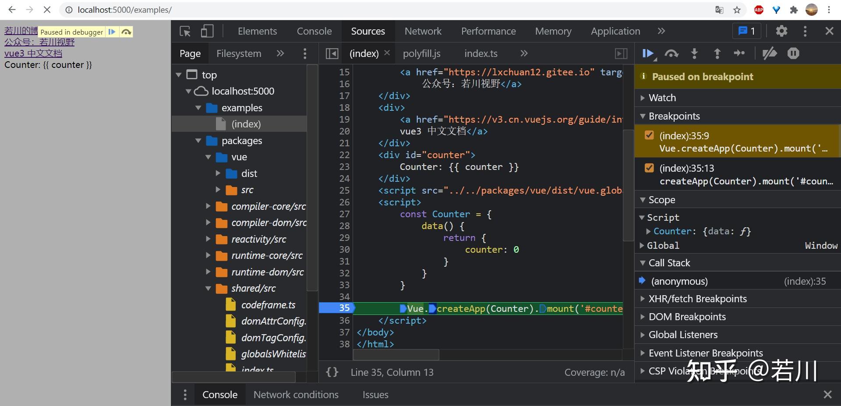The image size is (841, 406).
Task: Hide the file navigator pane
Action: pos(332,53)
